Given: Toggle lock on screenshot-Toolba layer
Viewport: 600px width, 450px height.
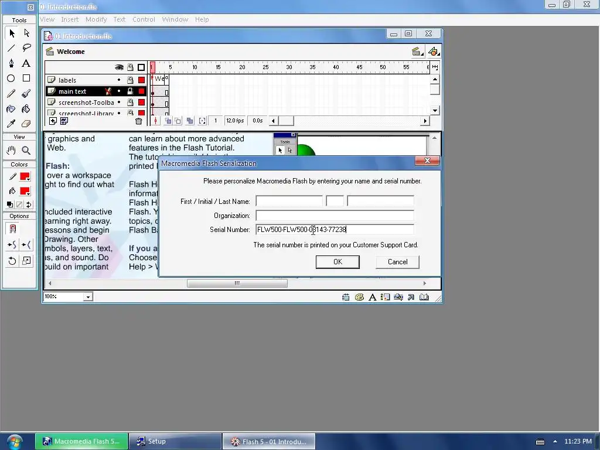Looking at the screenshot, I should 130,103.
